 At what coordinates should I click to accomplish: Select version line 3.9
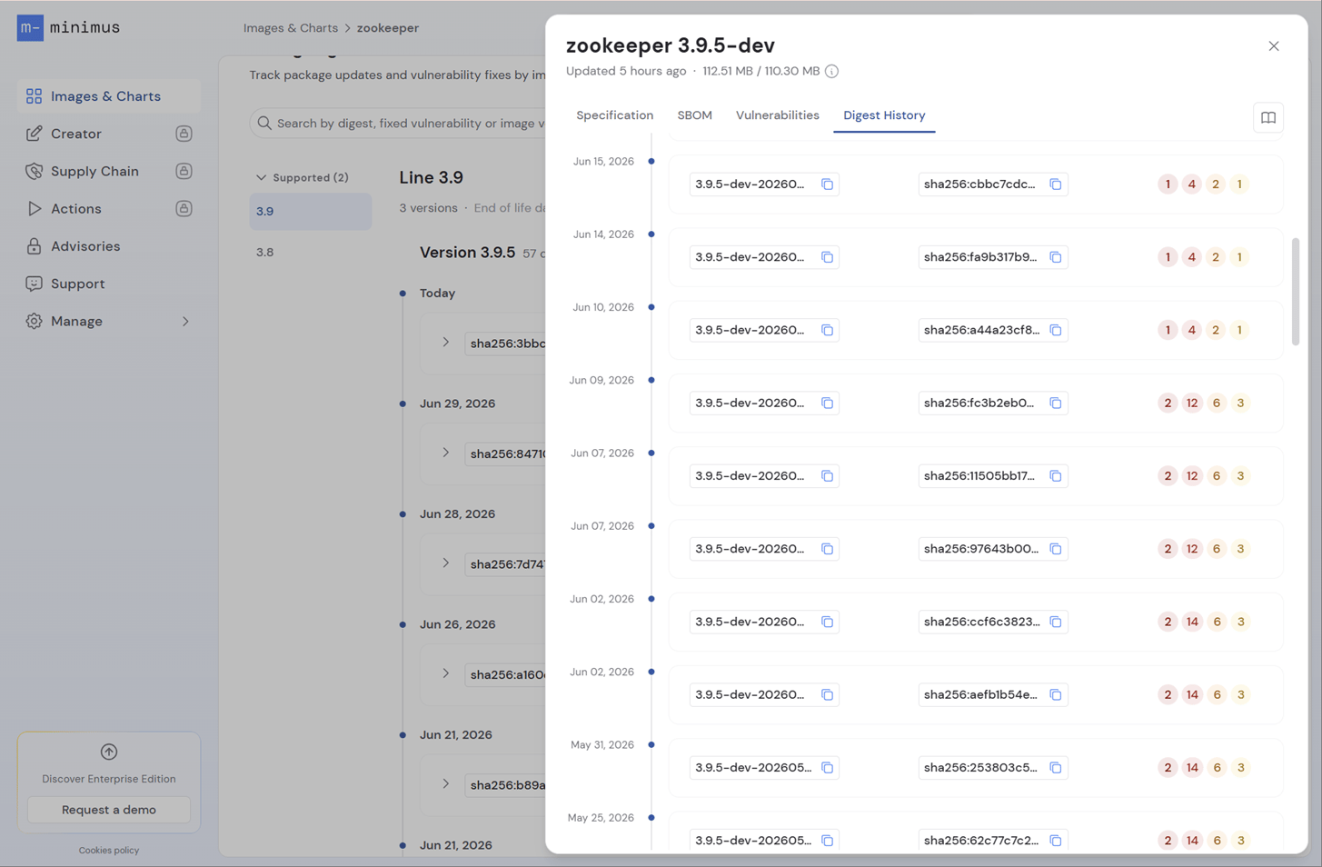[x=310, y=211]
